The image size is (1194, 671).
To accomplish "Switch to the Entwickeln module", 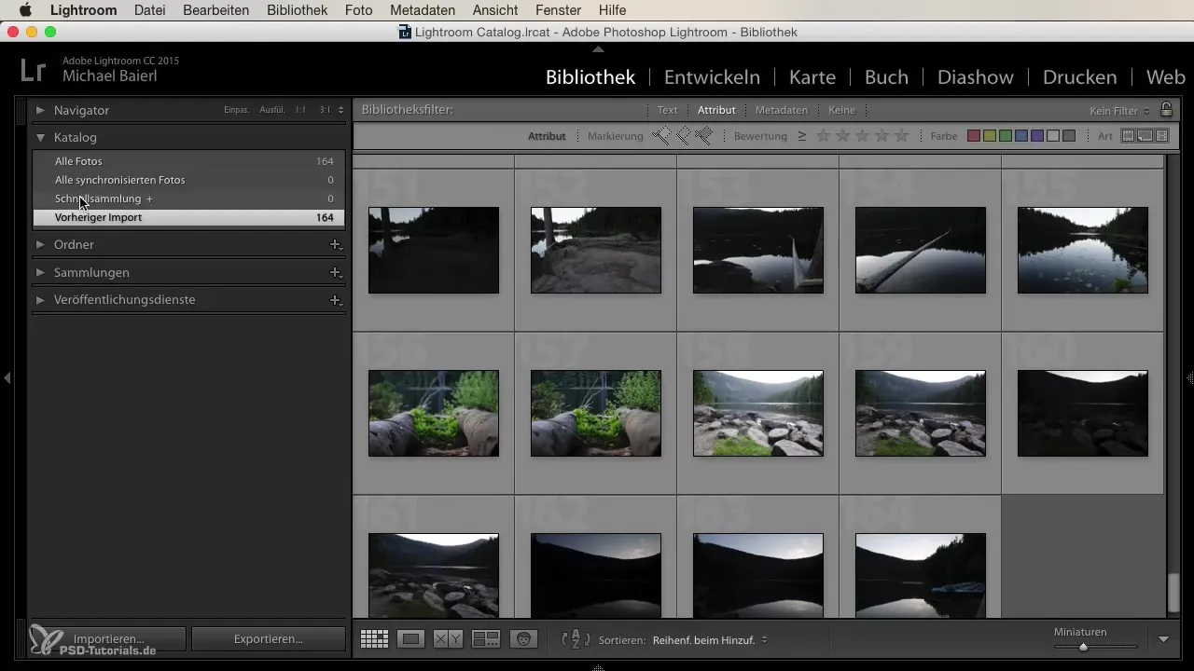I will [x=712, y=77].
